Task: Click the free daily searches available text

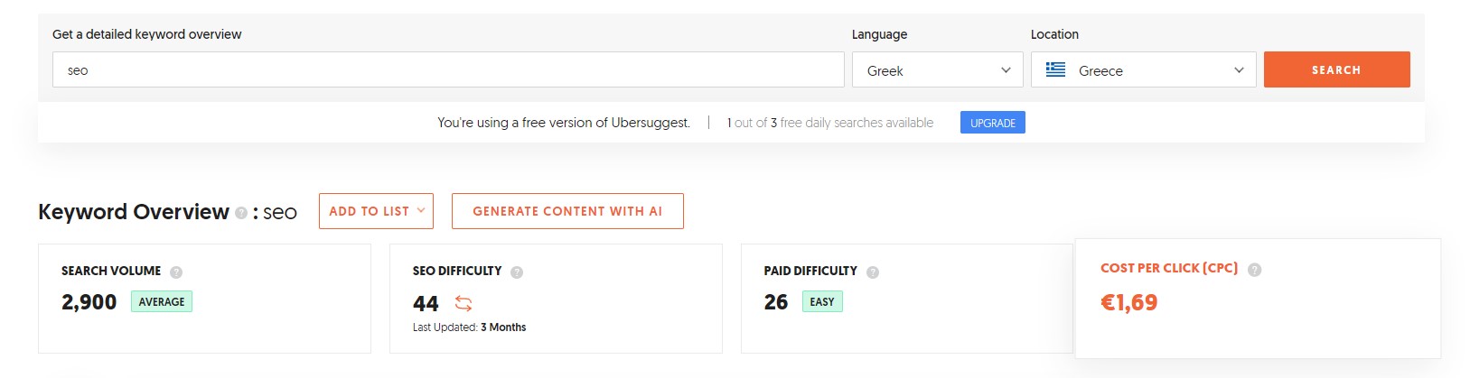Action: click(x=830, y=123)
